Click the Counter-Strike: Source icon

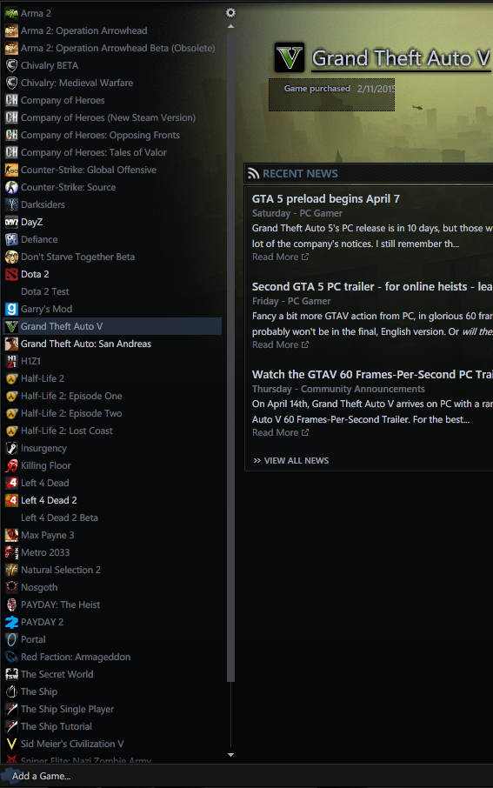pos(11,188)
